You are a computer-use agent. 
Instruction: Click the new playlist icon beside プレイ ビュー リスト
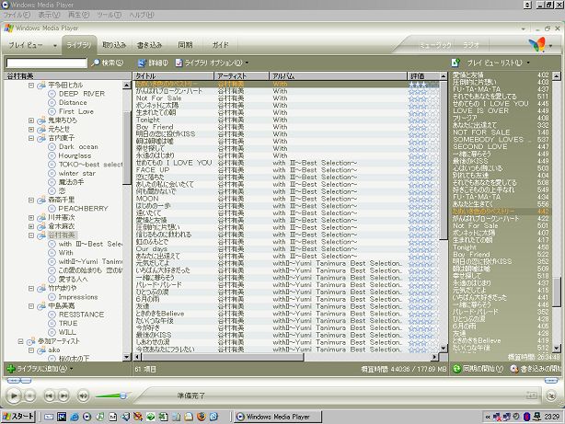[x=455, y=63]
